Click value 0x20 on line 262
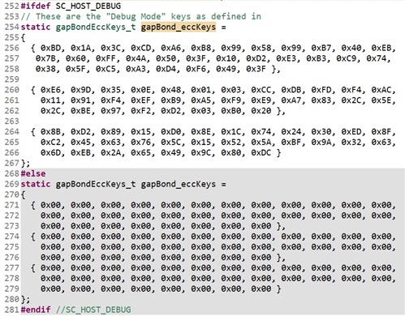 coord(261,111)
